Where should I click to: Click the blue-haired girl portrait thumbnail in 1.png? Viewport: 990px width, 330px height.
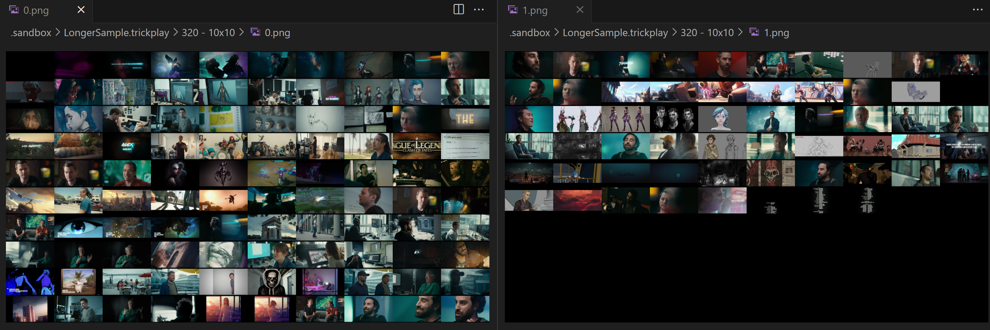point(722,119)
